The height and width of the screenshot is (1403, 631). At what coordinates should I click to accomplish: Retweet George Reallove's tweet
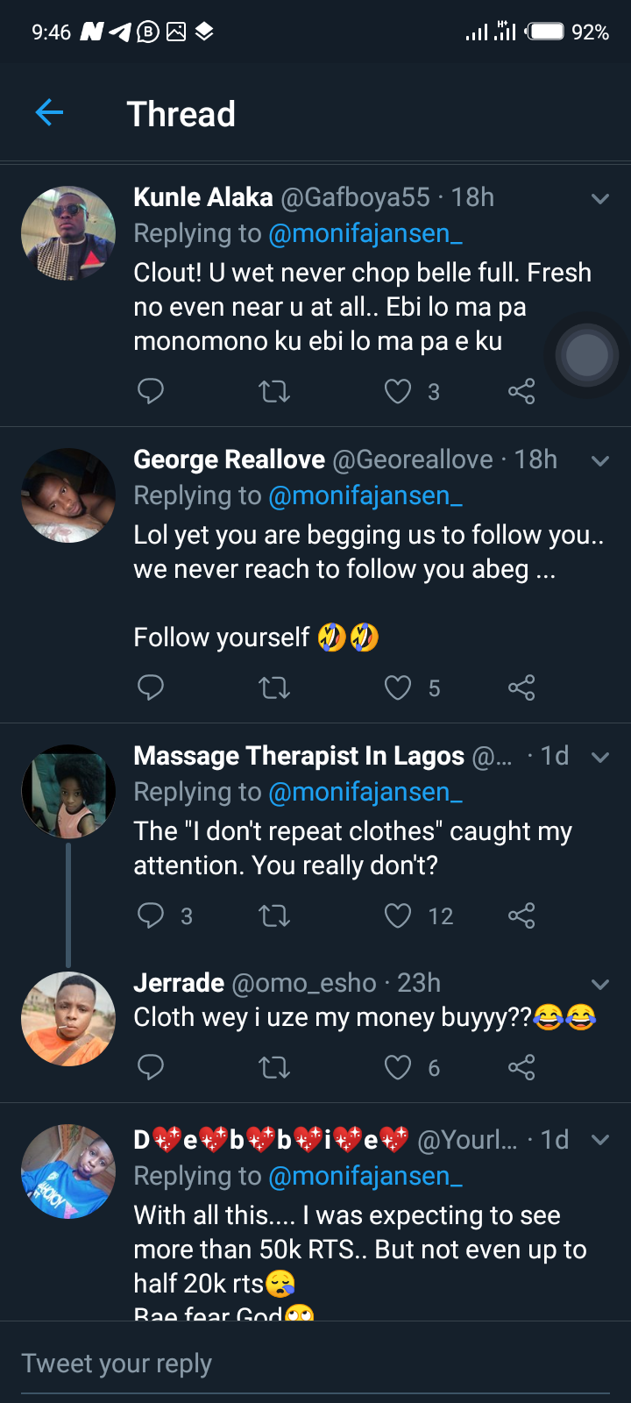pyautogui.click(x=274, y=687)
